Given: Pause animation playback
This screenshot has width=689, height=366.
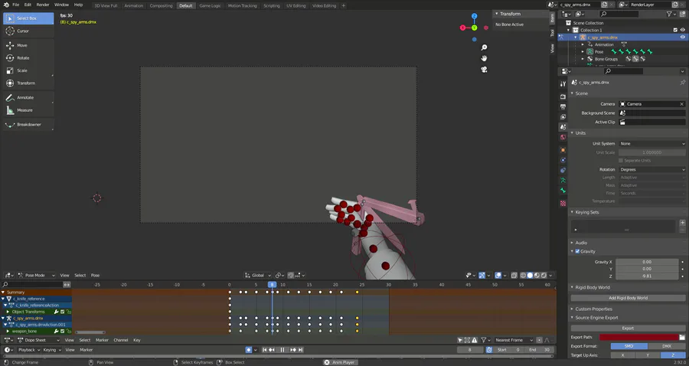Looking at the screenshot, I should (282, 350).
